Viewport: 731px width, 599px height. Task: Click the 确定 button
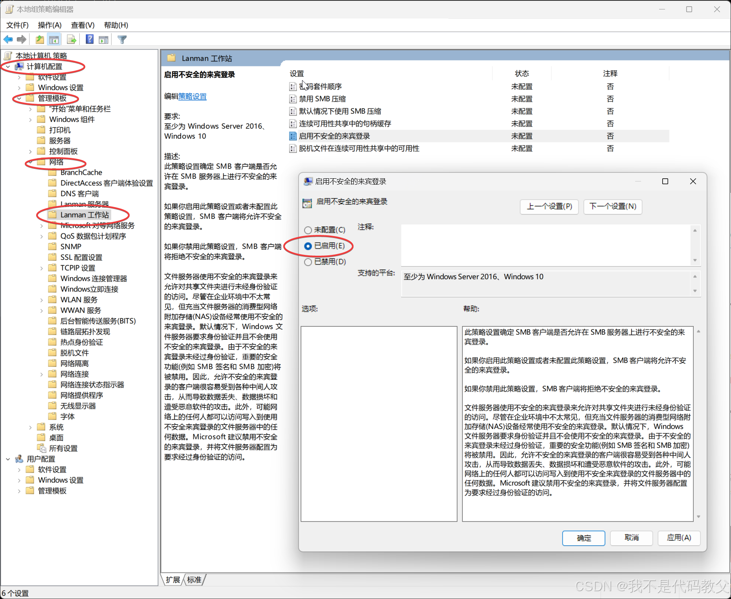point(584,538)
